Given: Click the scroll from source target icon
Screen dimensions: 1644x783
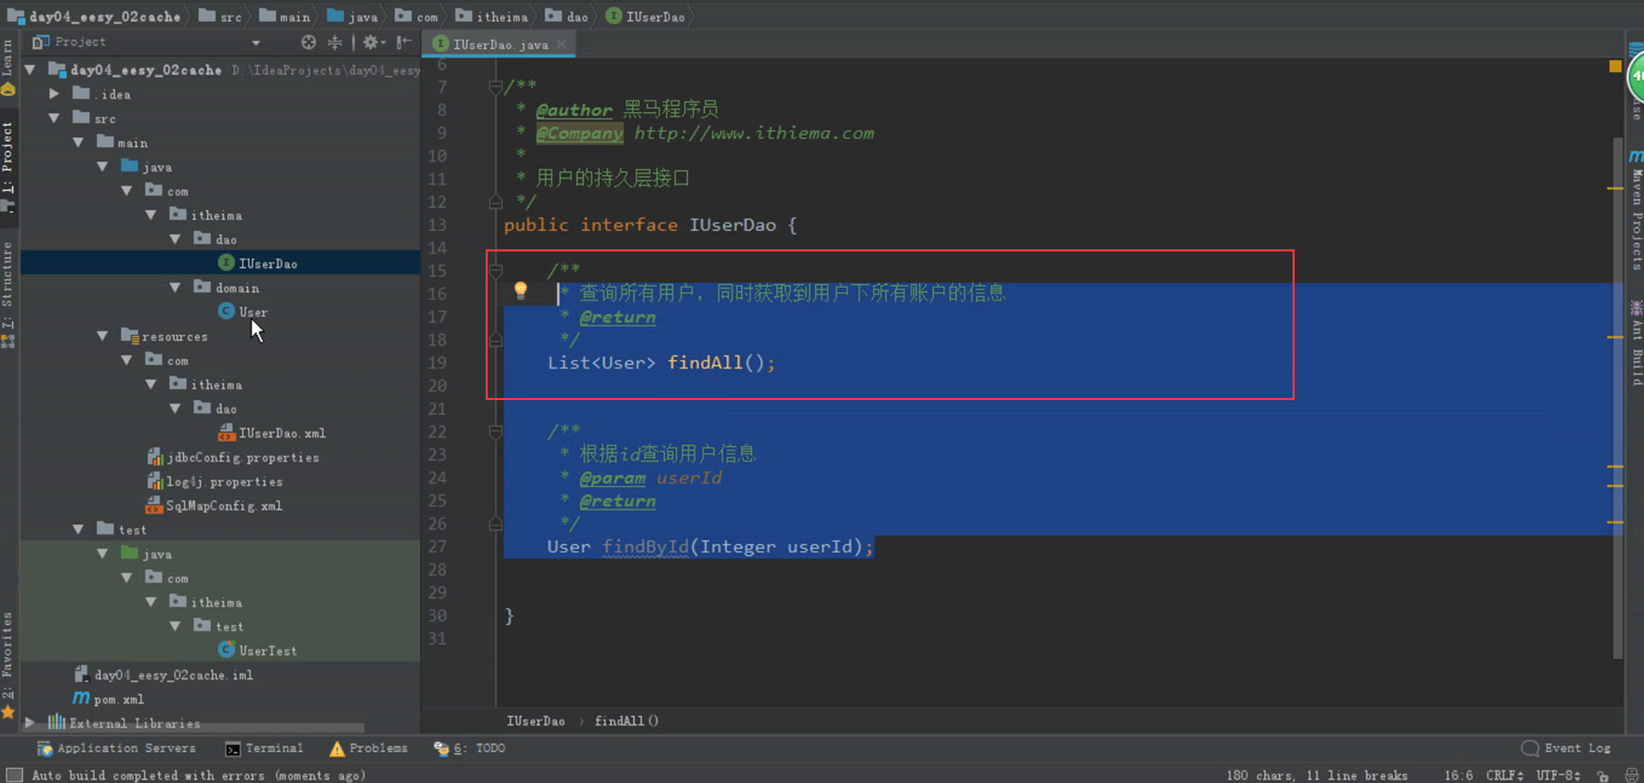Looking at the screenshot, I should pos(308,42).
